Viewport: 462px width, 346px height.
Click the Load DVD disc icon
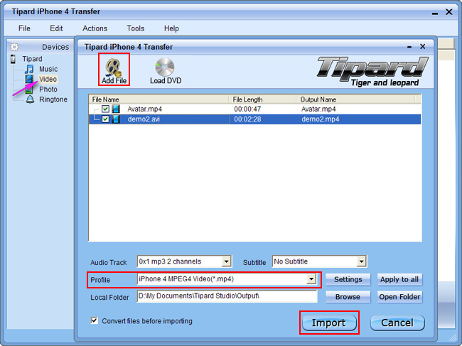[x=165, y=67]
